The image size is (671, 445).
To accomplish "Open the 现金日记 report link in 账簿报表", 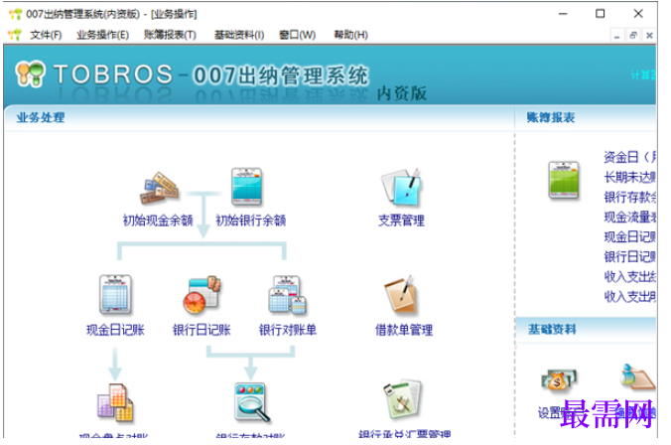I will [x=629, y=236].
